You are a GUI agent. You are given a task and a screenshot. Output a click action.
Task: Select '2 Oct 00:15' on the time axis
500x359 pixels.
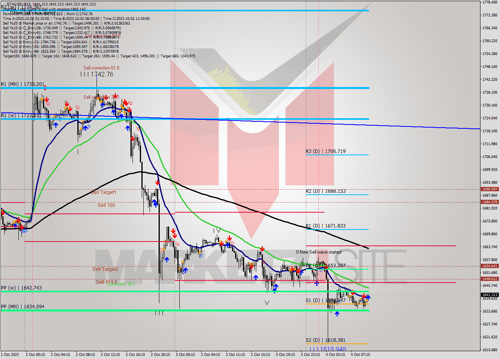(x=36, y=354)
